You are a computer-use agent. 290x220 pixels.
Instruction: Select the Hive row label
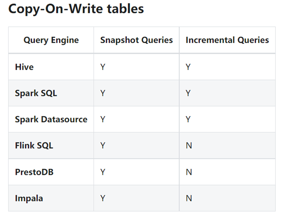[24, 67]
